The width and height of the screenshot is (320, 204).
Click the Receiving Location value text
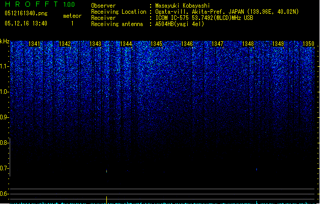click(x=227, y=12)
